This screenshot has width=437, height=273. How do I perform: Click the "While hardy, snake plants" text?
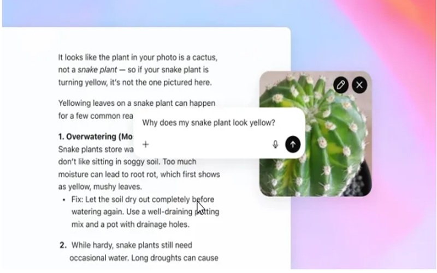pos(132,245)
